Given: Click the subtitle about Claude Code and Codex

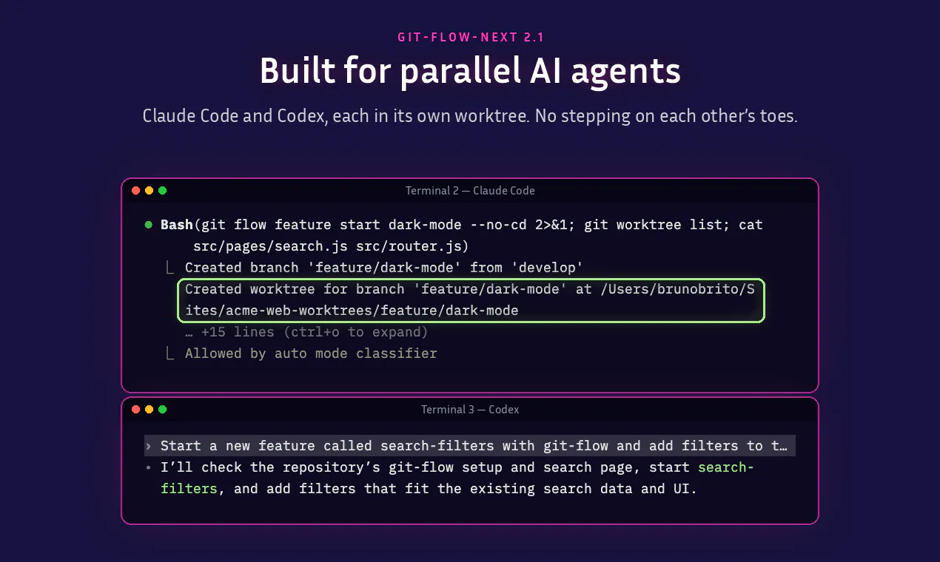Looking at the screenshot, I should pyautogui.click(x=470, y=116).
